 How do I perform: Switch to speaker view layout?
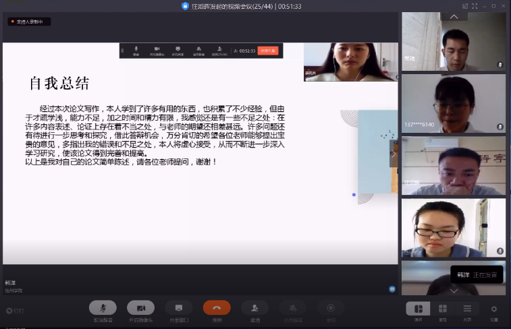[x=418, y=308]
